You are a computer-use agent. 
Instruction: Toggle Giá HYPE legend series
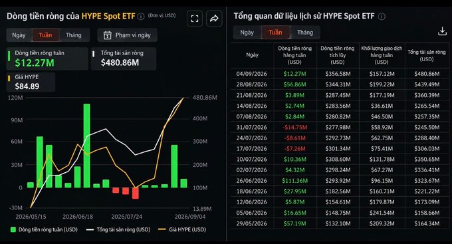click(182, 229)
